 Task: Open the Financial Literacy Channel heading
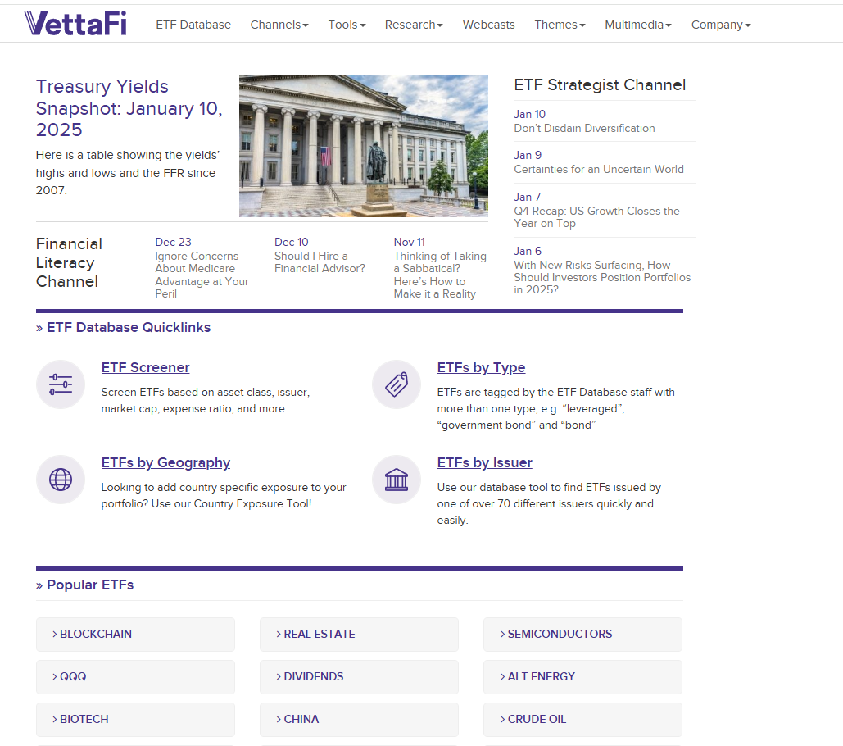click(69, 262)
